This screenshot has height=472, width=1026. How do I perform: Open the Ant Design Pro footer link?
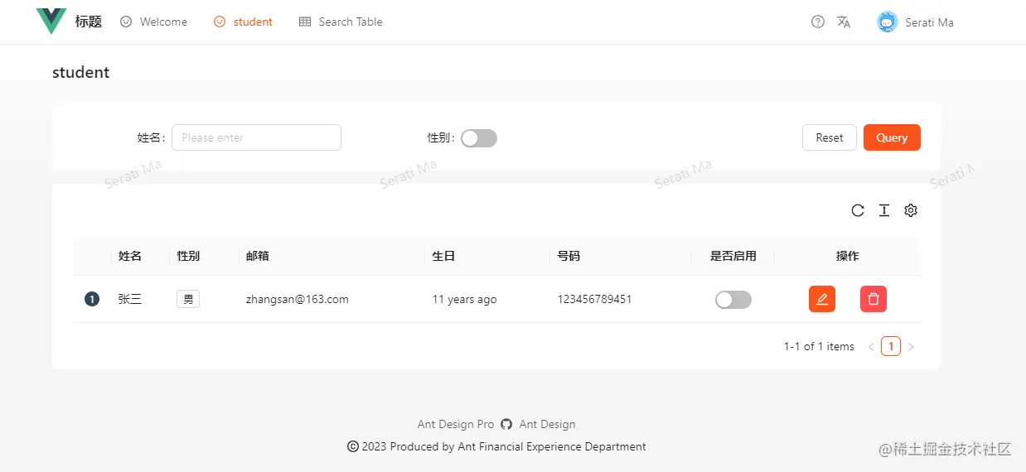[x=456, y=424]
